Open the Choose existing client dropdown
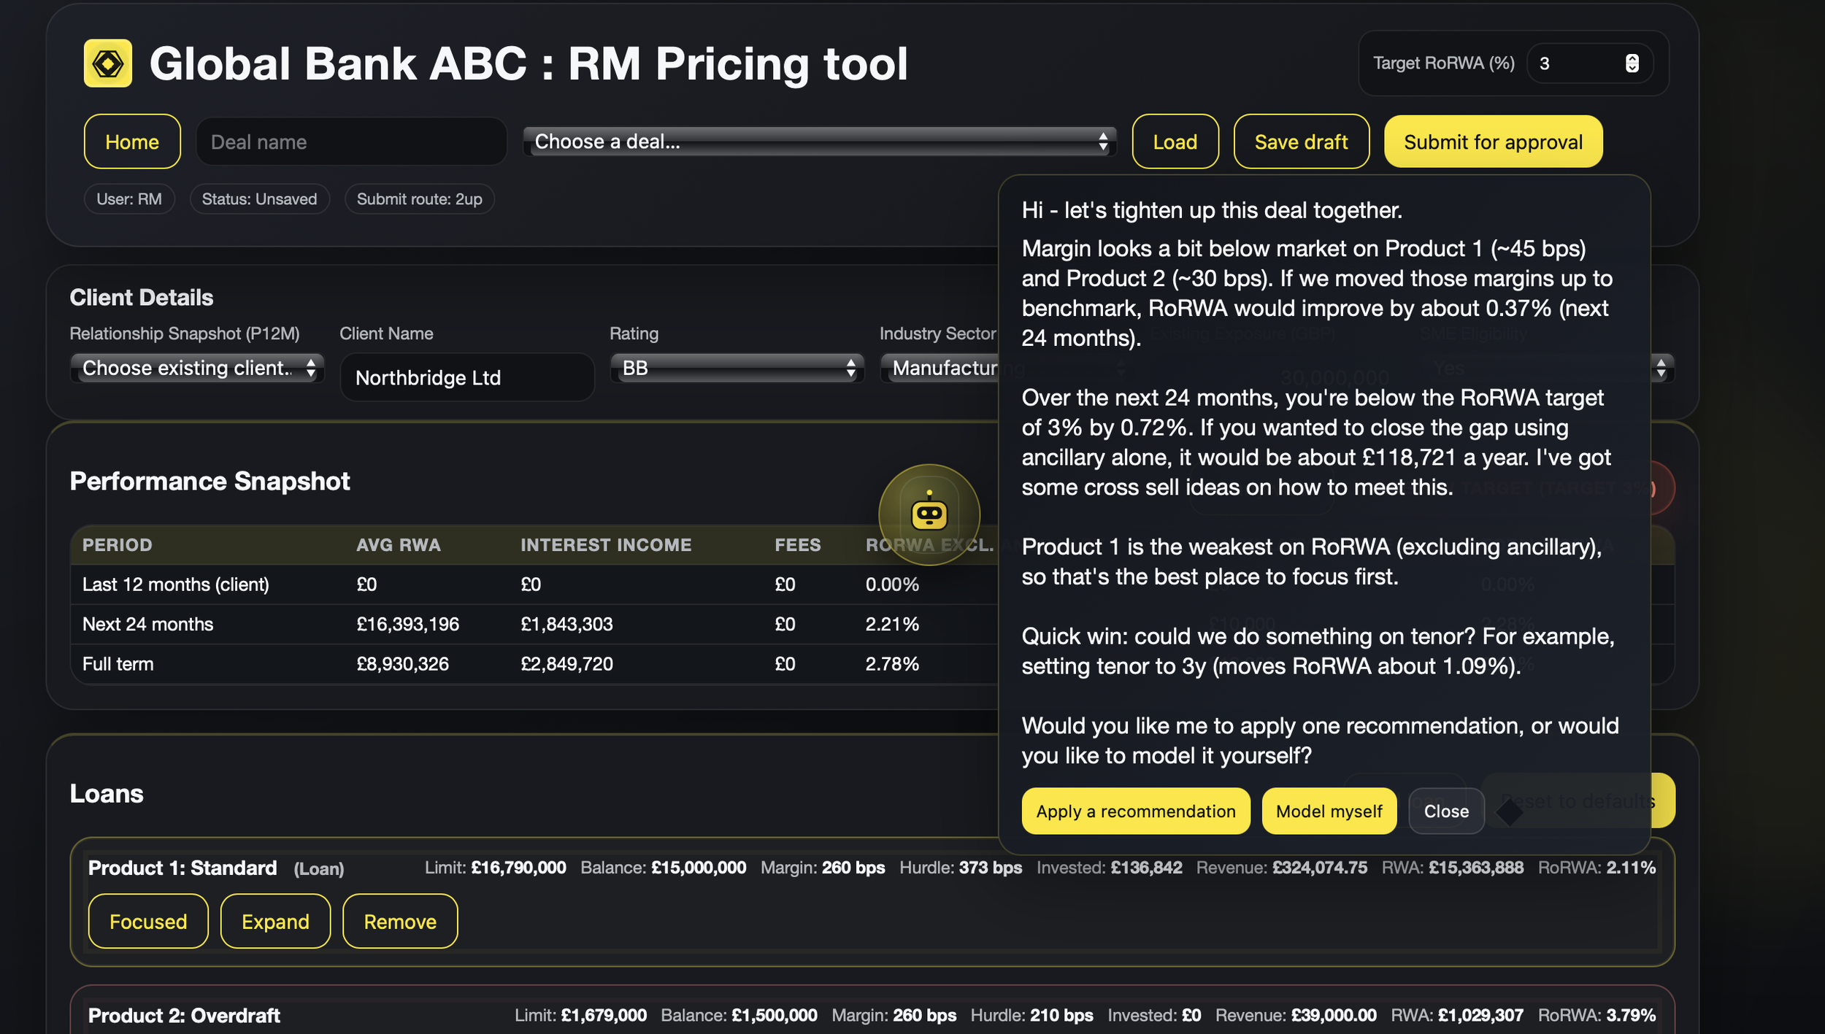Screen dimensions: 1825x1034 point(197,368)
